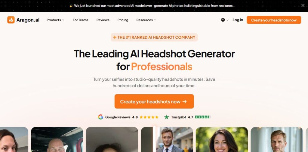Click the Log in link

click(x=238, y=20)
